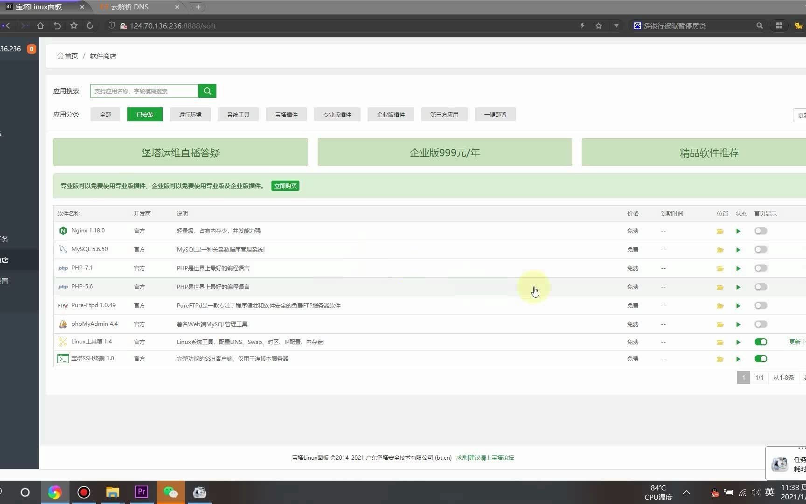Disable homepage display for Linux工具箱 1.4

tap(761, 342)
